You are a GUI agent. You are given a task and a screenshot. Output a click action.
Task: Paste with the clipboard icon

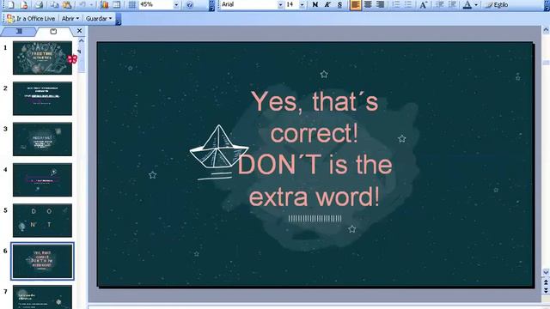click(67, 4)
